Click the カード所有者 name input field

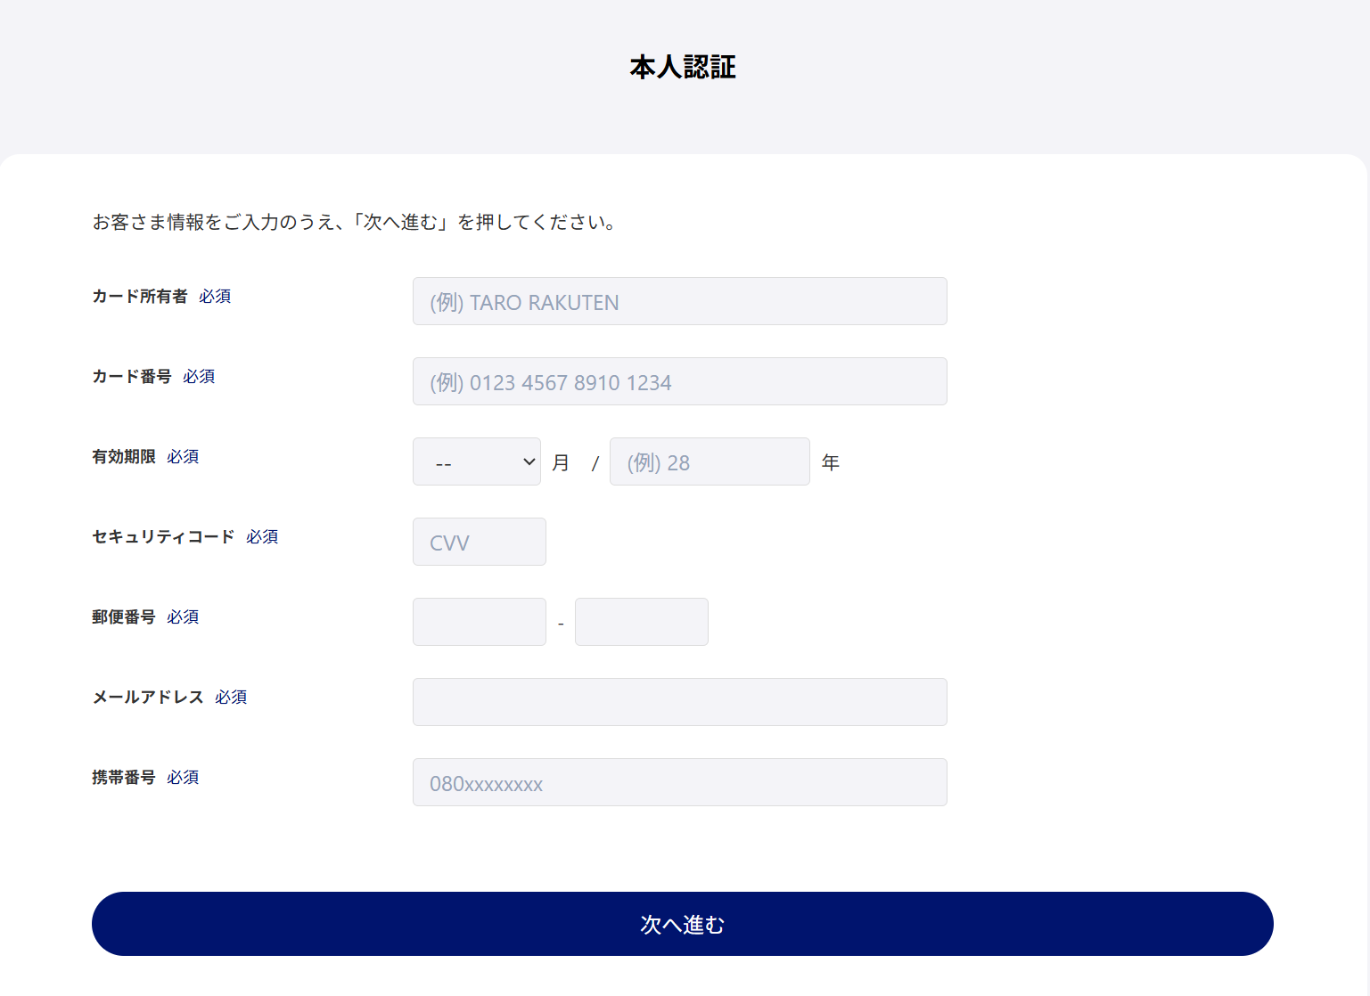[x=679, y=301]
